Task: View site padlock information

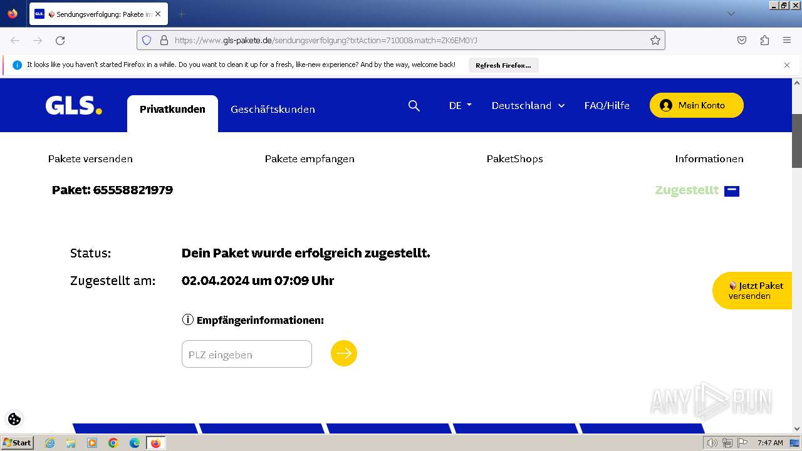Action: (164, 40)
